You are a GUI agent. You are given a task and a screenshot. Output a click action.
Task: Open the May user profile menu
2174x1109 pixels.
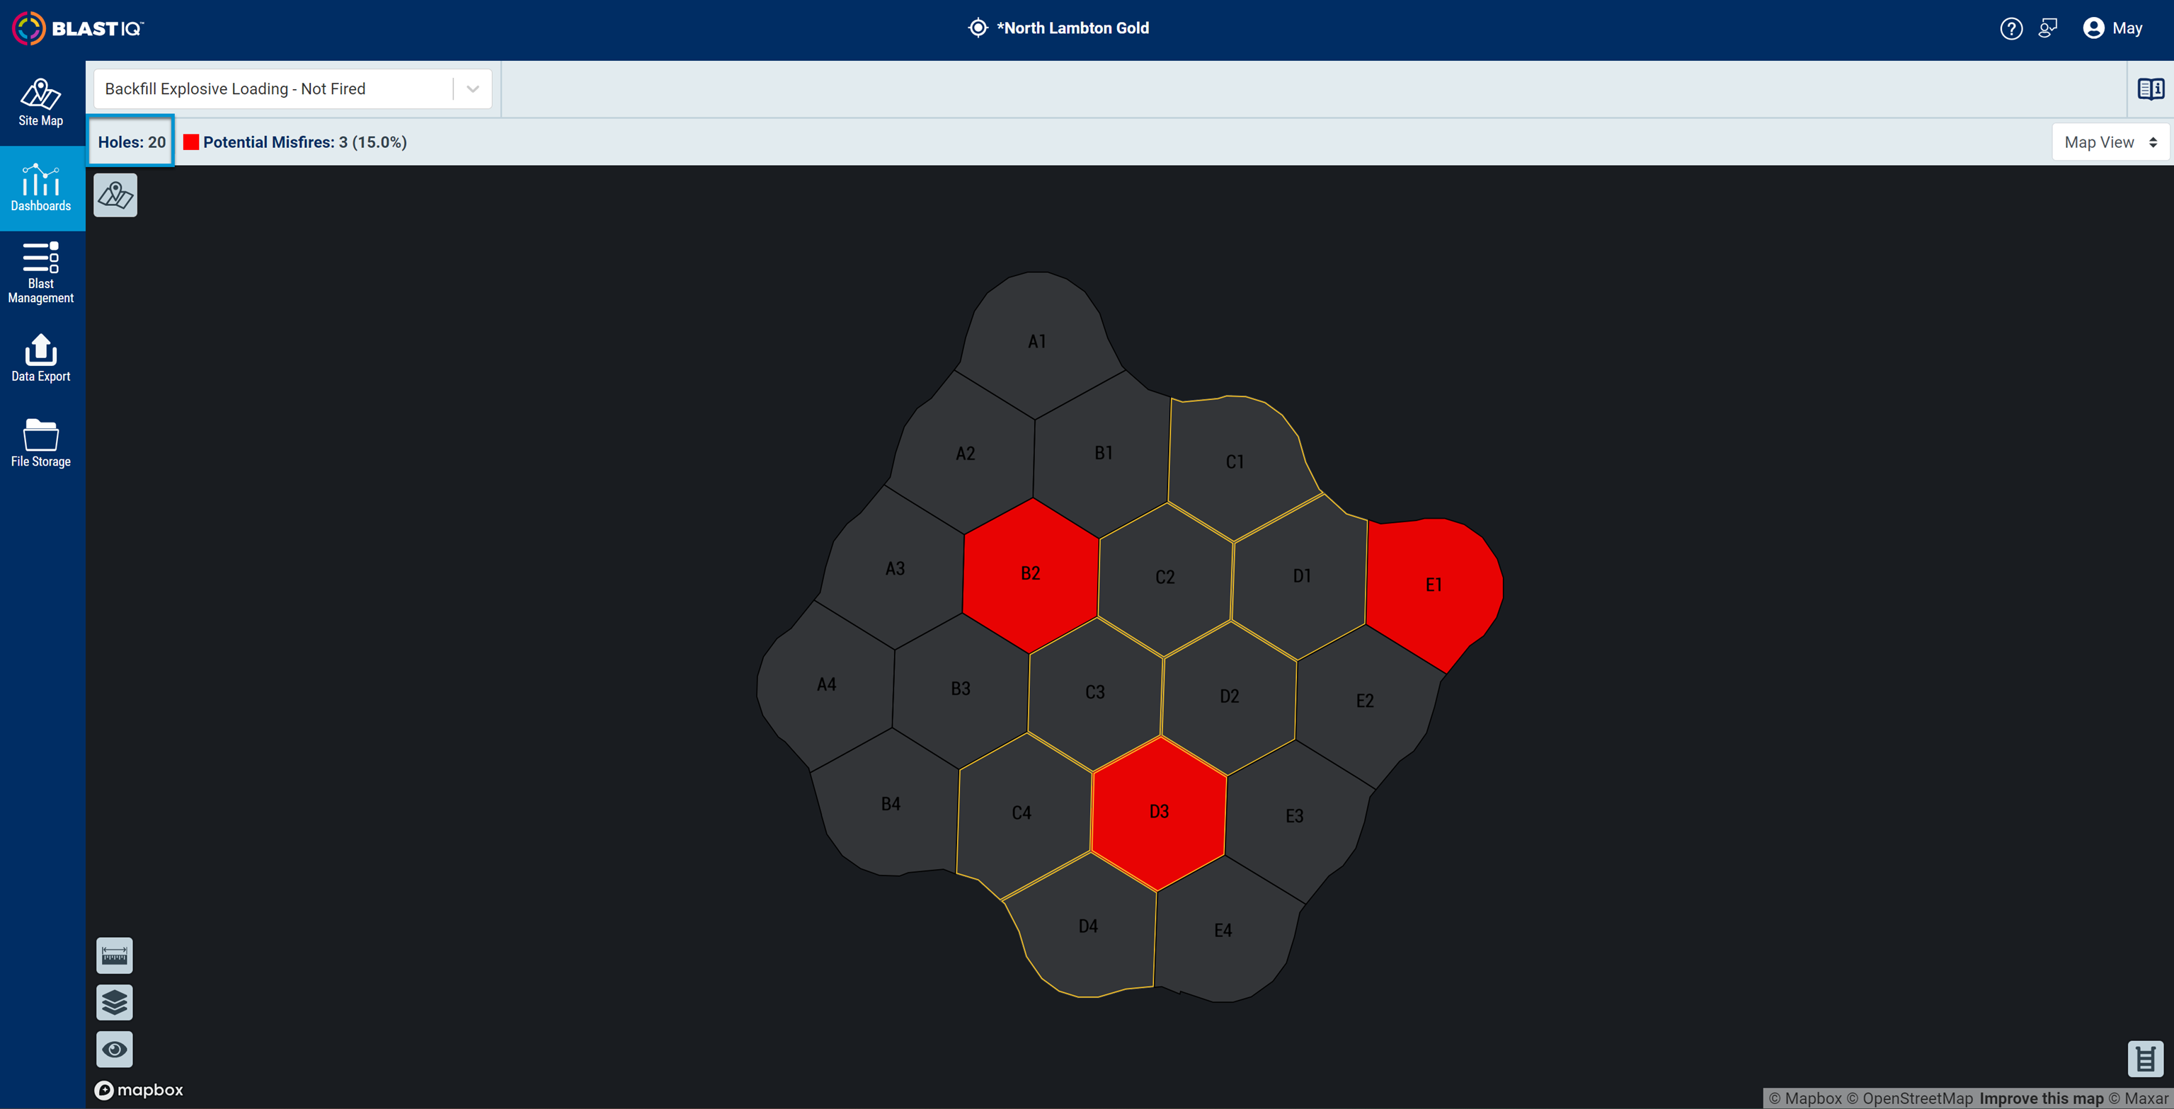2112,29
